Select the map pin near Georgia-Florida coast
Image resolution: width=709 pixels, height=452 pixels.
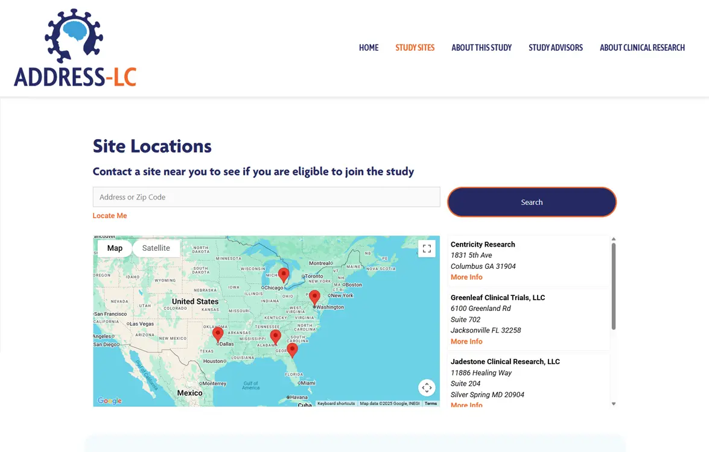293,350
